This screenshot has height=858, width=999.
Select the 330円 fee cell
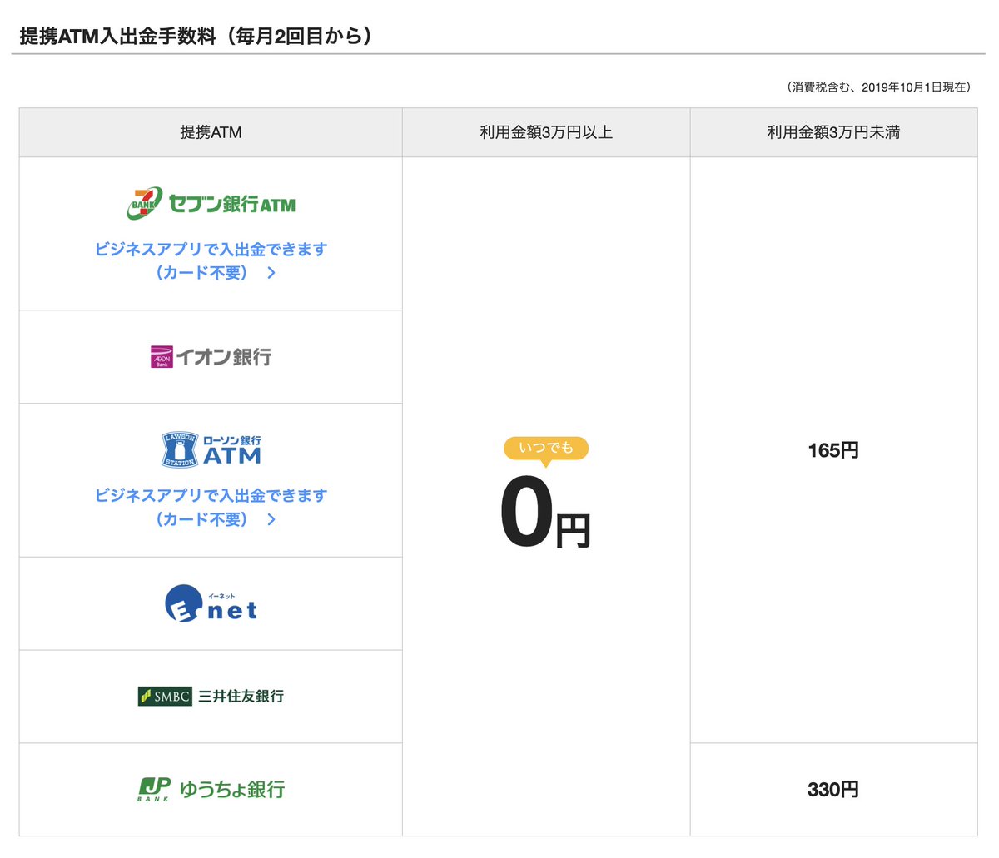pos(833,789)
